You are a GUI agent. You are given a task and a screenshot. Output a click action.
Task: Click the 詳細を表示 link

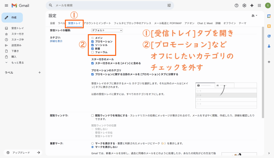click(x=56, y=41)
